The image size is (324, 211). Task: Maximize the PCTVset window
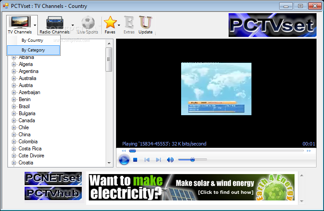300,6
